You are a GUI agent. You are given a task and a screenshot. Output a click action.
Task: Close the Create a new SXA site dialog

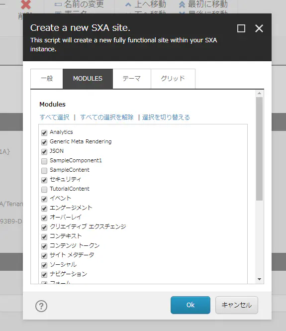point(259,28)
